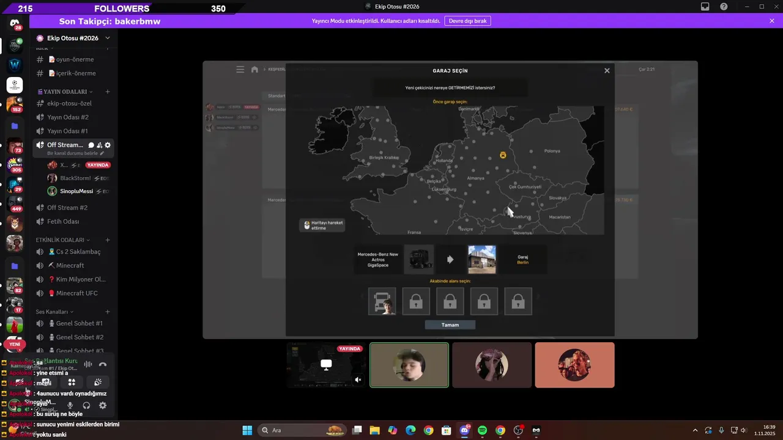Invite people to Off Stream #1 channel
This screenshot has width=783, height=440.
tap(100, 145)
